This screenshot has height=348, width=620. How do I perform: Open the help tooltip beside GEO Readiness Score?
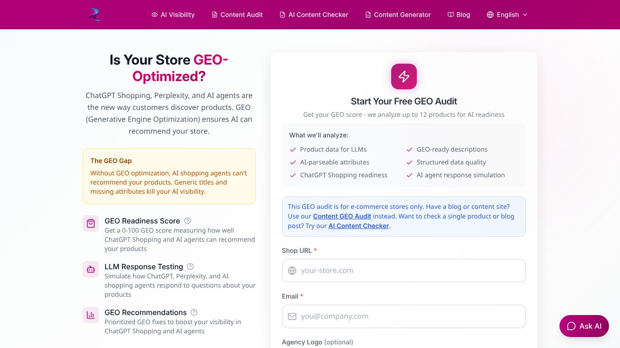pos(188,221)
